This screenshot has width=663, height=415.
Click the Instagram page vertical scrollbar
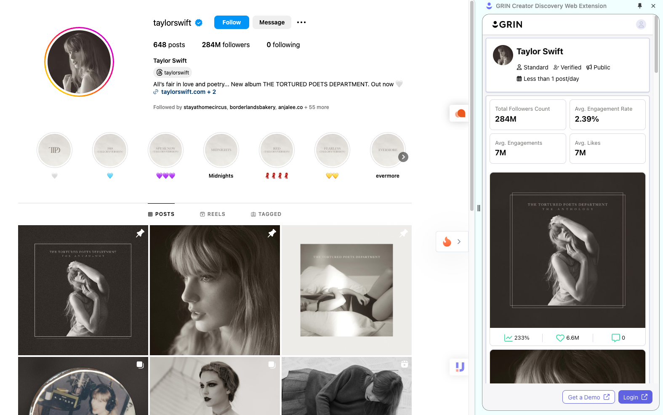pyautogui.click(x=472, y=105)
